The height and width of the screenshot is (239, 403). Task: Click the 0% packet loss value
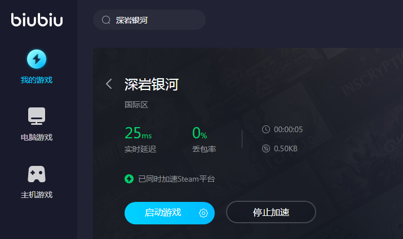(x=200, y=133)
